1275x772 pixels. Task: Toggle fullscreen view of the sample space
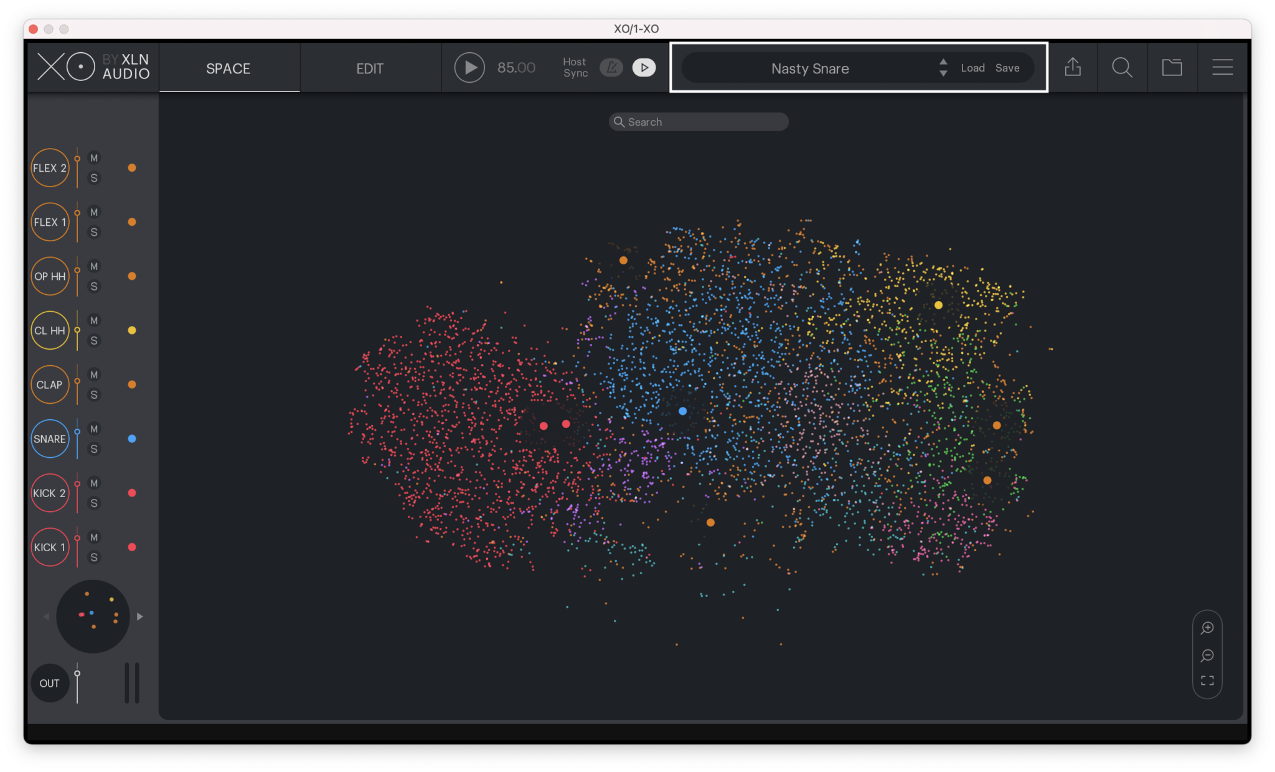point(1207,680)
